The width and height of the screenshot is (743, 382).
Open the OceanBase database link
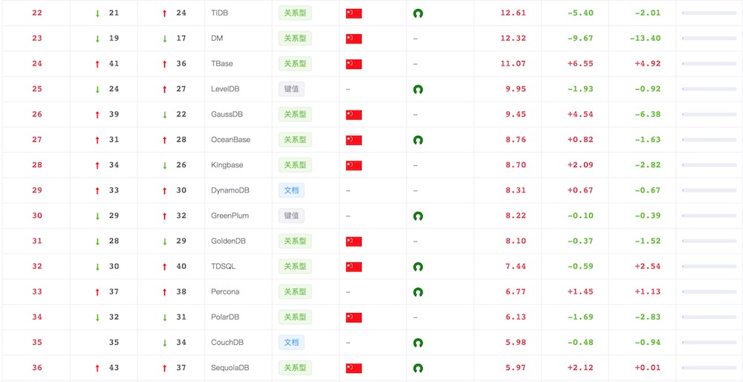230,140
